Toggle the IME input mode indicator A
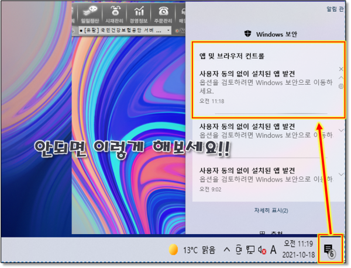 (x=273, y=250)
